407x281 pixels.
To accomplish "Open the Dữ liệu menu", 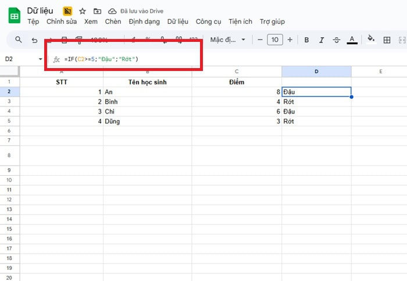I will (177, 22).
